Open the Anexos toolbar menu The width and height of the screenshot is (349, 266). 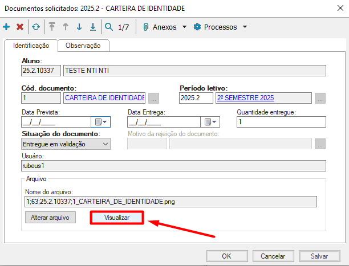click(164, 27)
